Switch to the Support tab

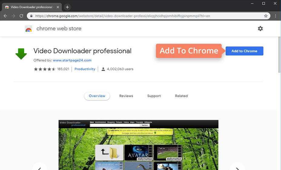tap(154, 96)
